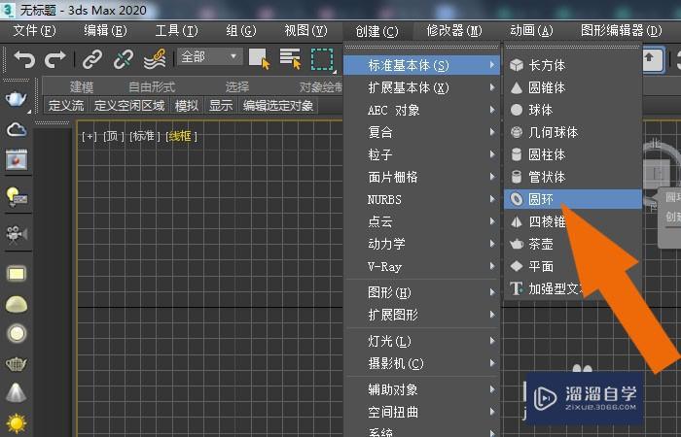Click the 显示 button
681x437 pixels.
coord(221,105)
